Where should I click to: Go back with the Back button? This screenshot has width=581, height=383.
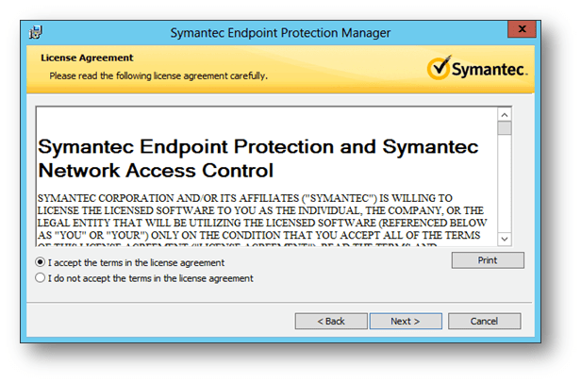coord(331,321)
